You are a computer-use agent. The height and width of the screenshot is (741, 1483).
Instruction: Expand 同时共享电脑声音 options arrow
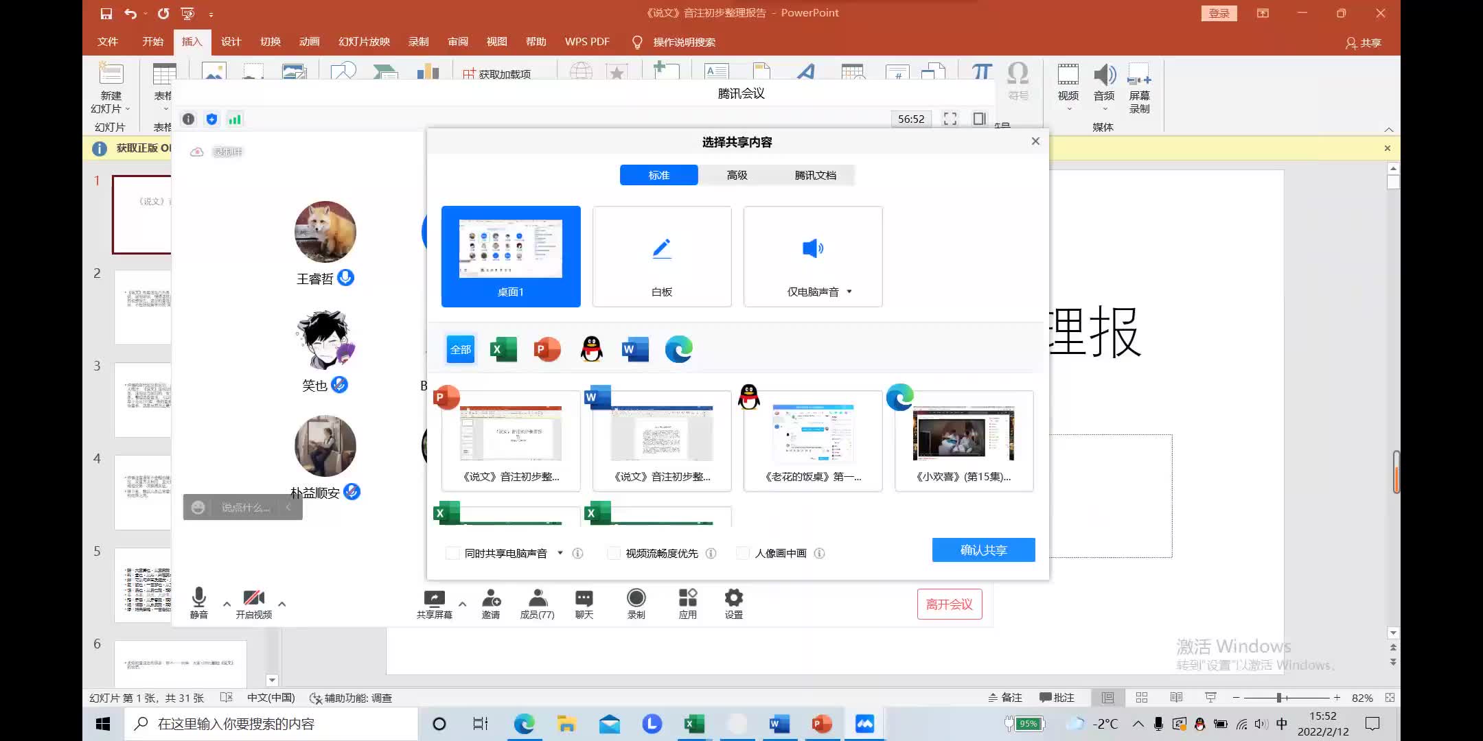click(x=560, y=553)
